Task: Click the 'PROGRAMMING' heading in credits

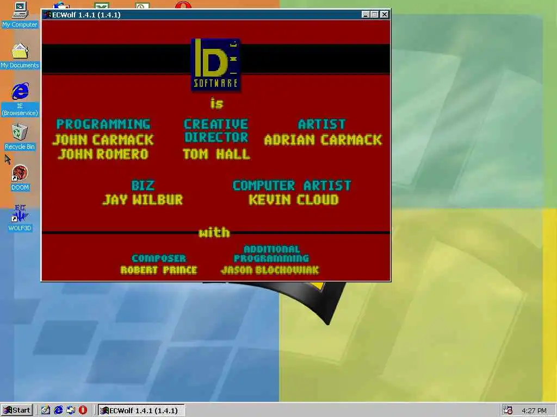Action: click(103, 124)
